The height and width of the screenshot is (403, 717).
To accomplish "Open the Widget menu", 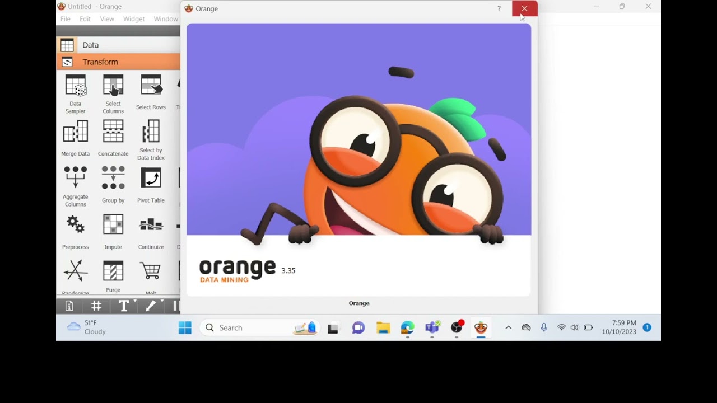I will (134, 19).
